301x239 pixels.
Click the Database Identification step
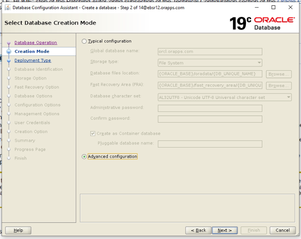[x=39, y=69]
